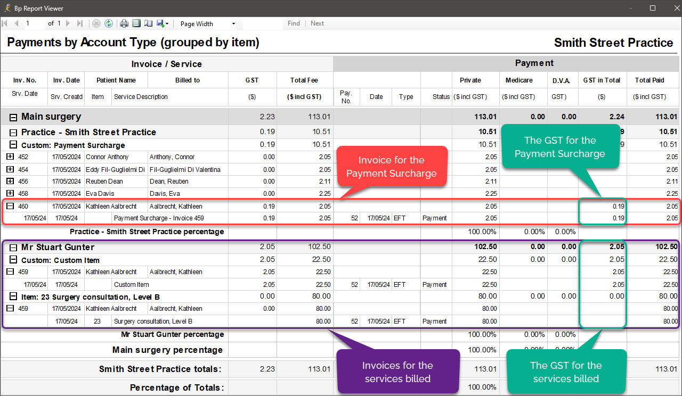The width and height of the screenshot is (682, 396).
Task: Click the find text search box
Action: tap(263, 23)
